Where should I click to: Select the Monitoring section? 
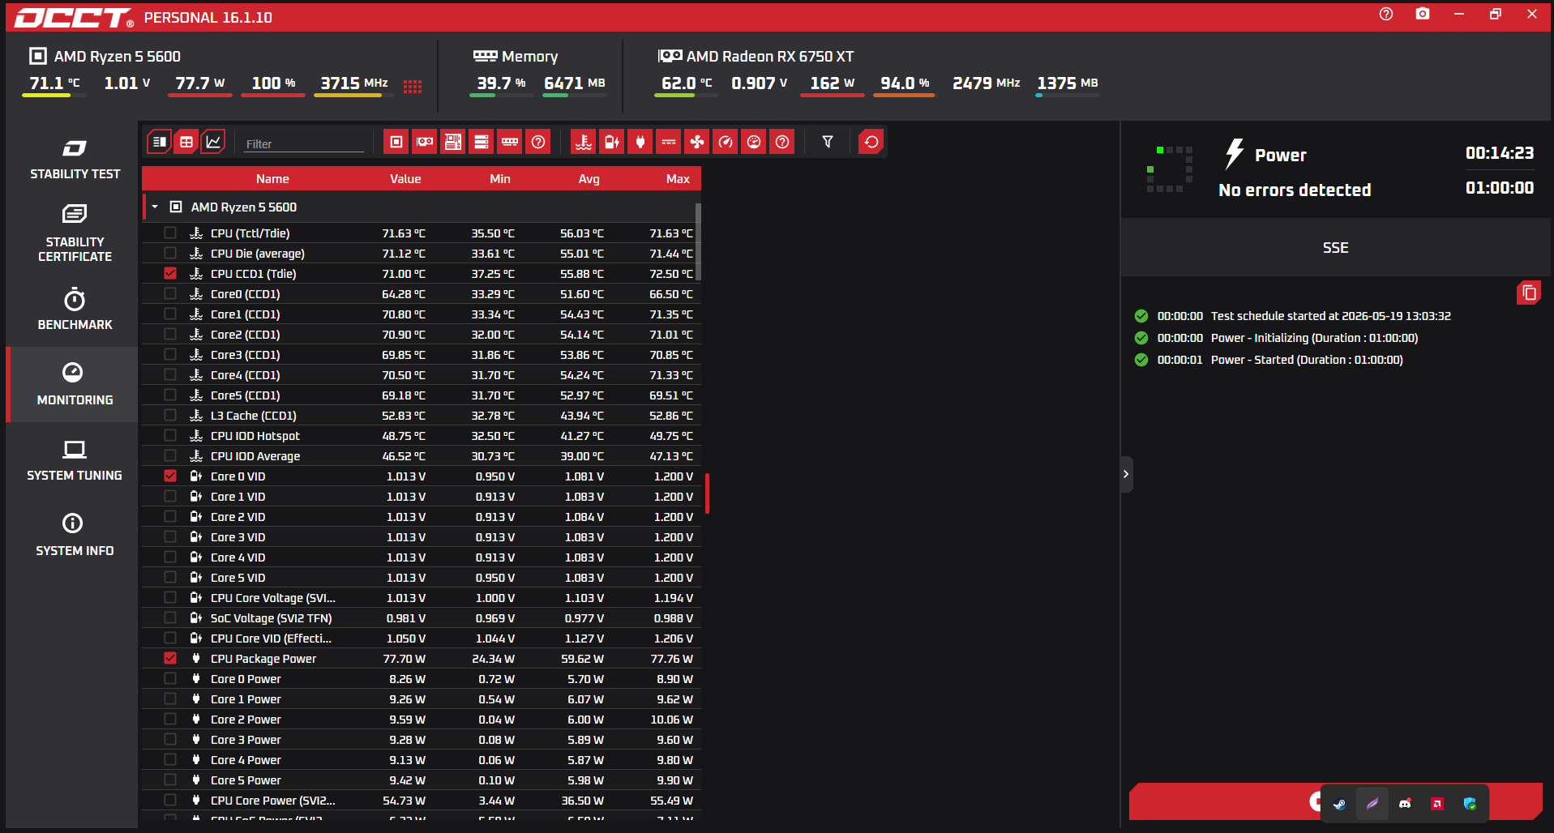click(75, 384)
